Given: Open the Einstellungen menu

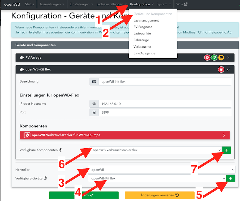Looking at the screenshot, I should [81, 4].
